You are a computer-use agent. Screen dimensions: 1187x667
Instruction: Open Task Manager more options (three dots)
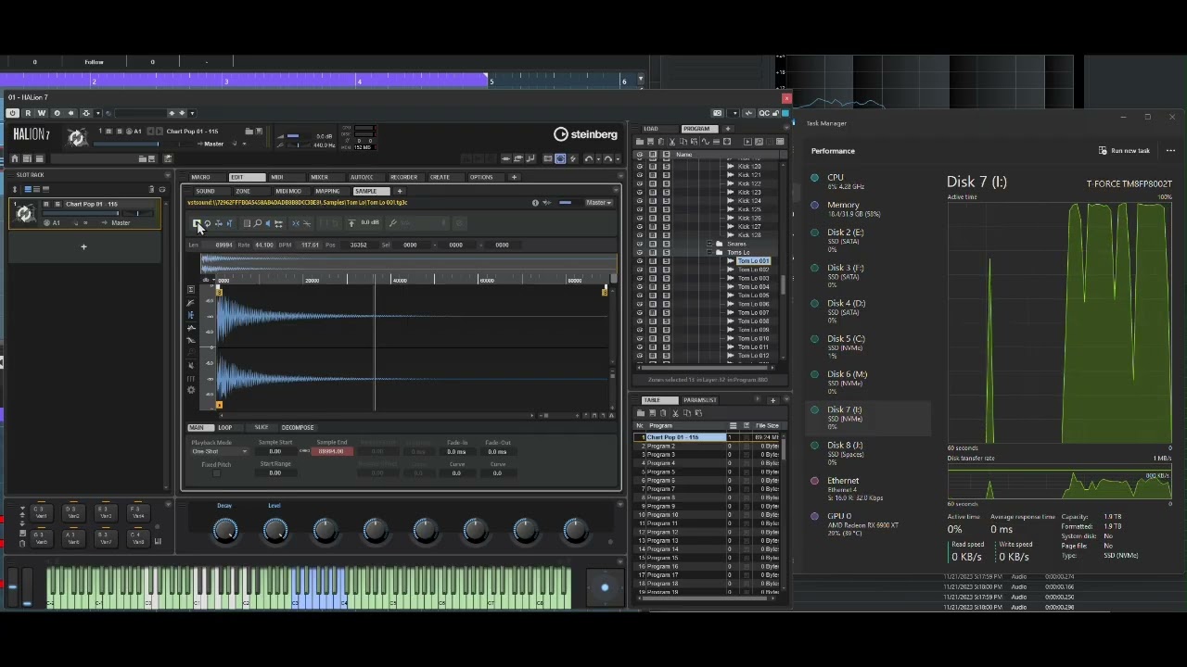pyautogui.click(x=1170, y=151)
